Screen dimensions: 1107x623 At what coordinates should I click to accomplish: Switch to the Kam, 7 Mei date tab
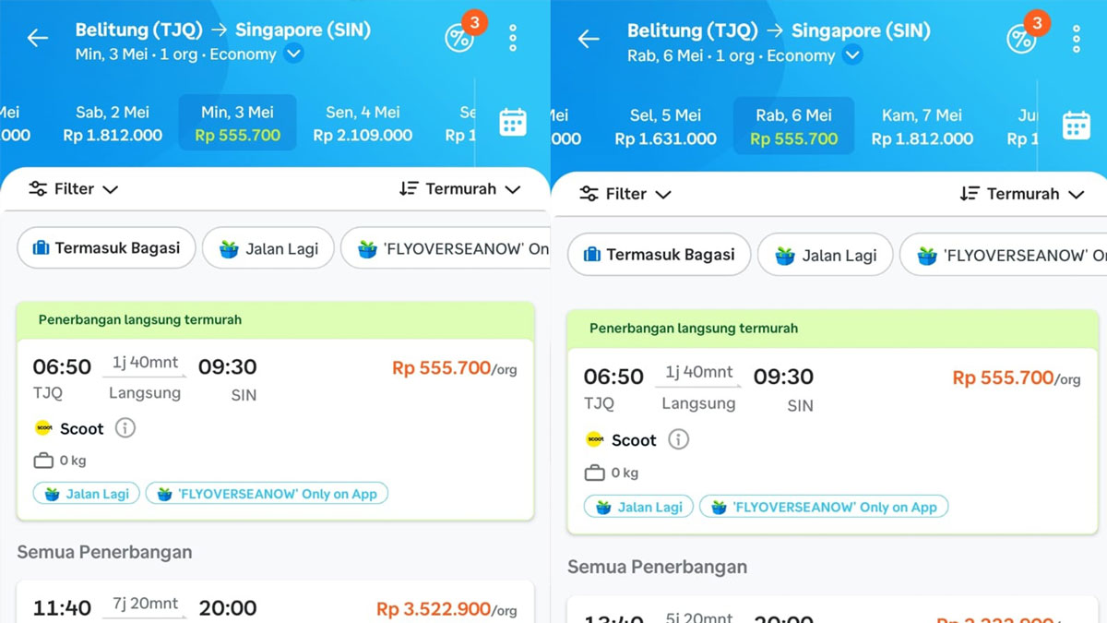pyautogui.click(x=922, y=127)
